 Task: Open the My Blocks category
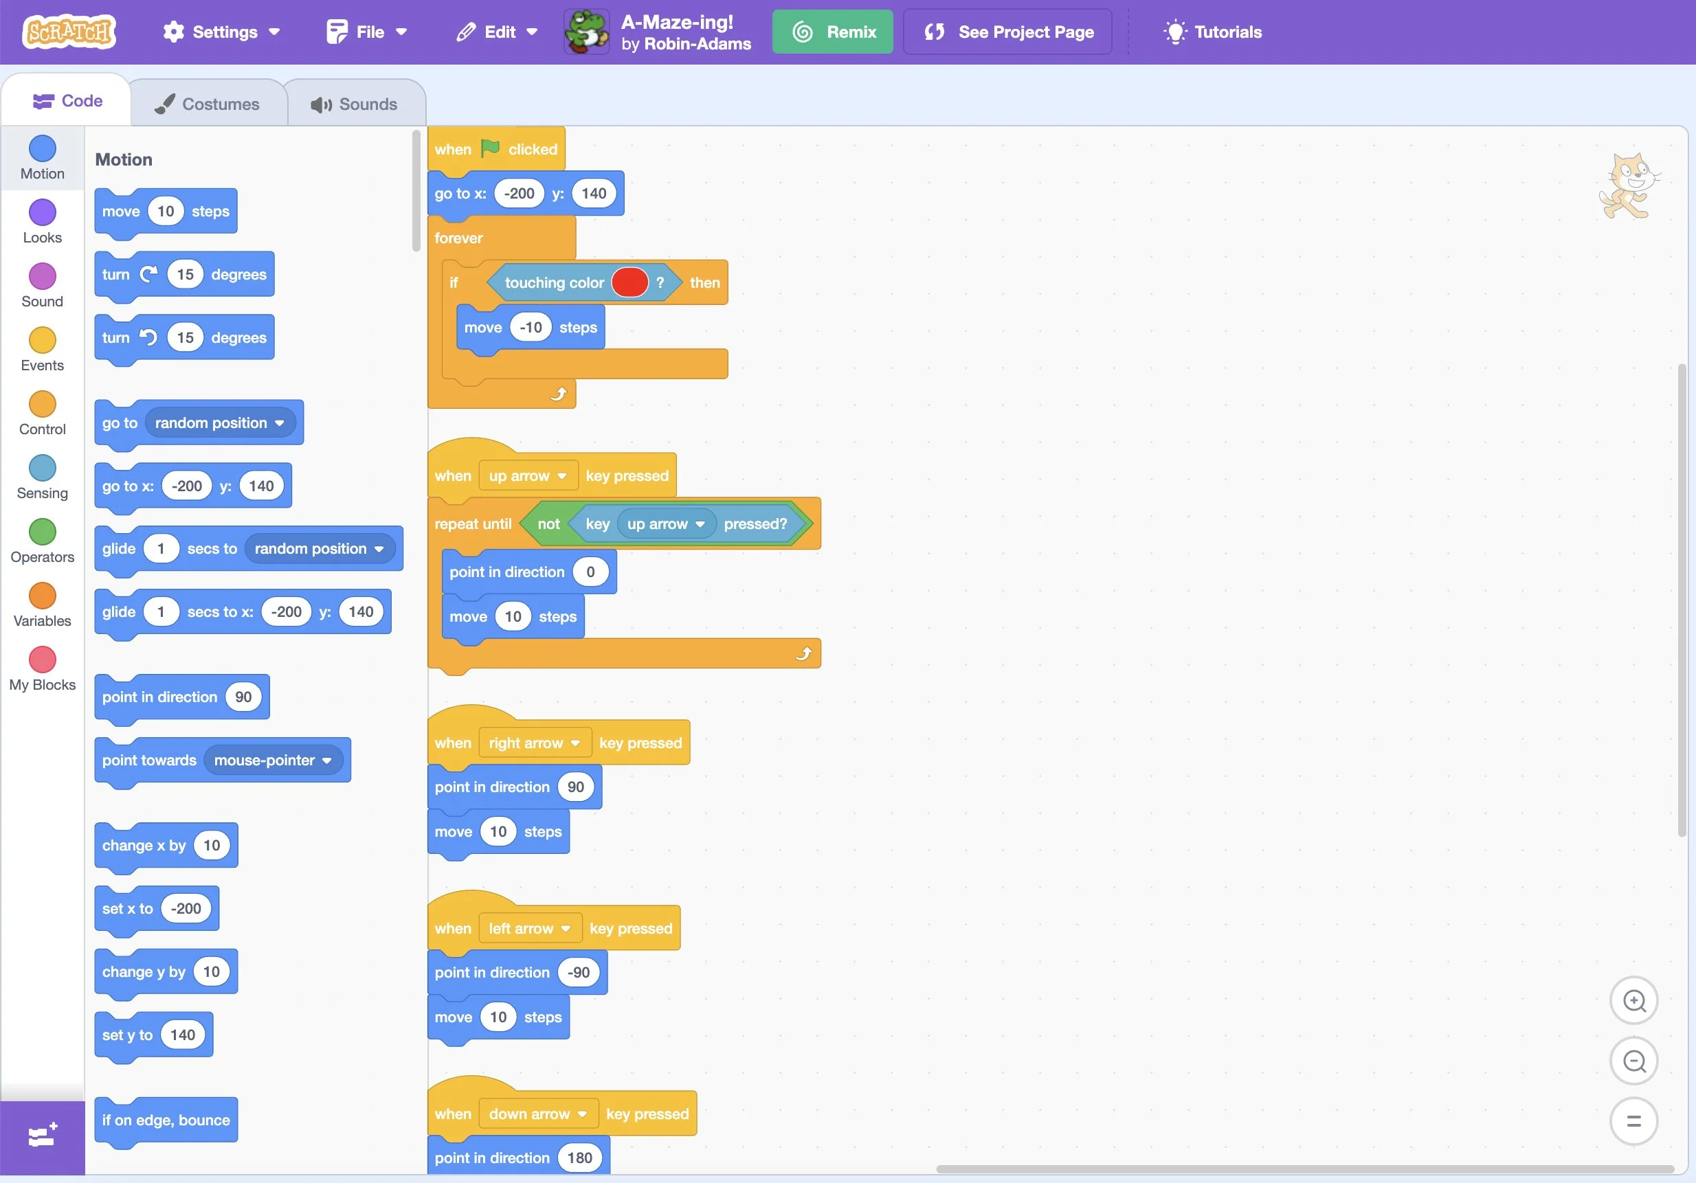pyautogui.click(x=42, y=660)
